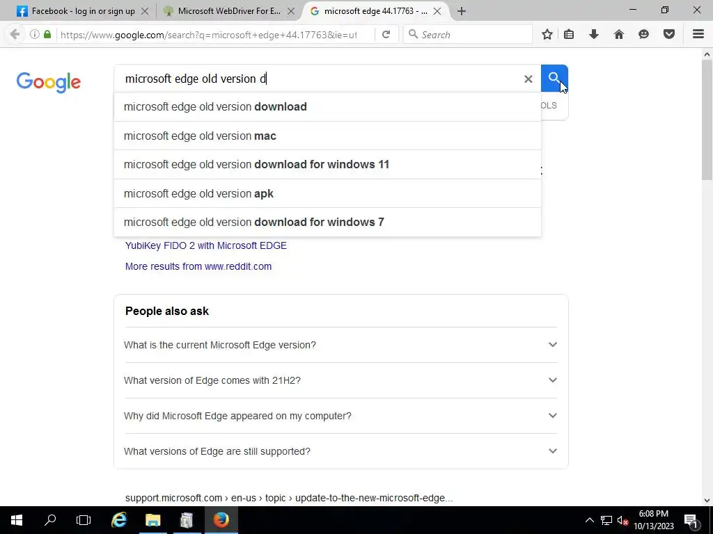View site information icon in the address bar
Viewport: 713px width, 534px height.
tap(35, 35)
